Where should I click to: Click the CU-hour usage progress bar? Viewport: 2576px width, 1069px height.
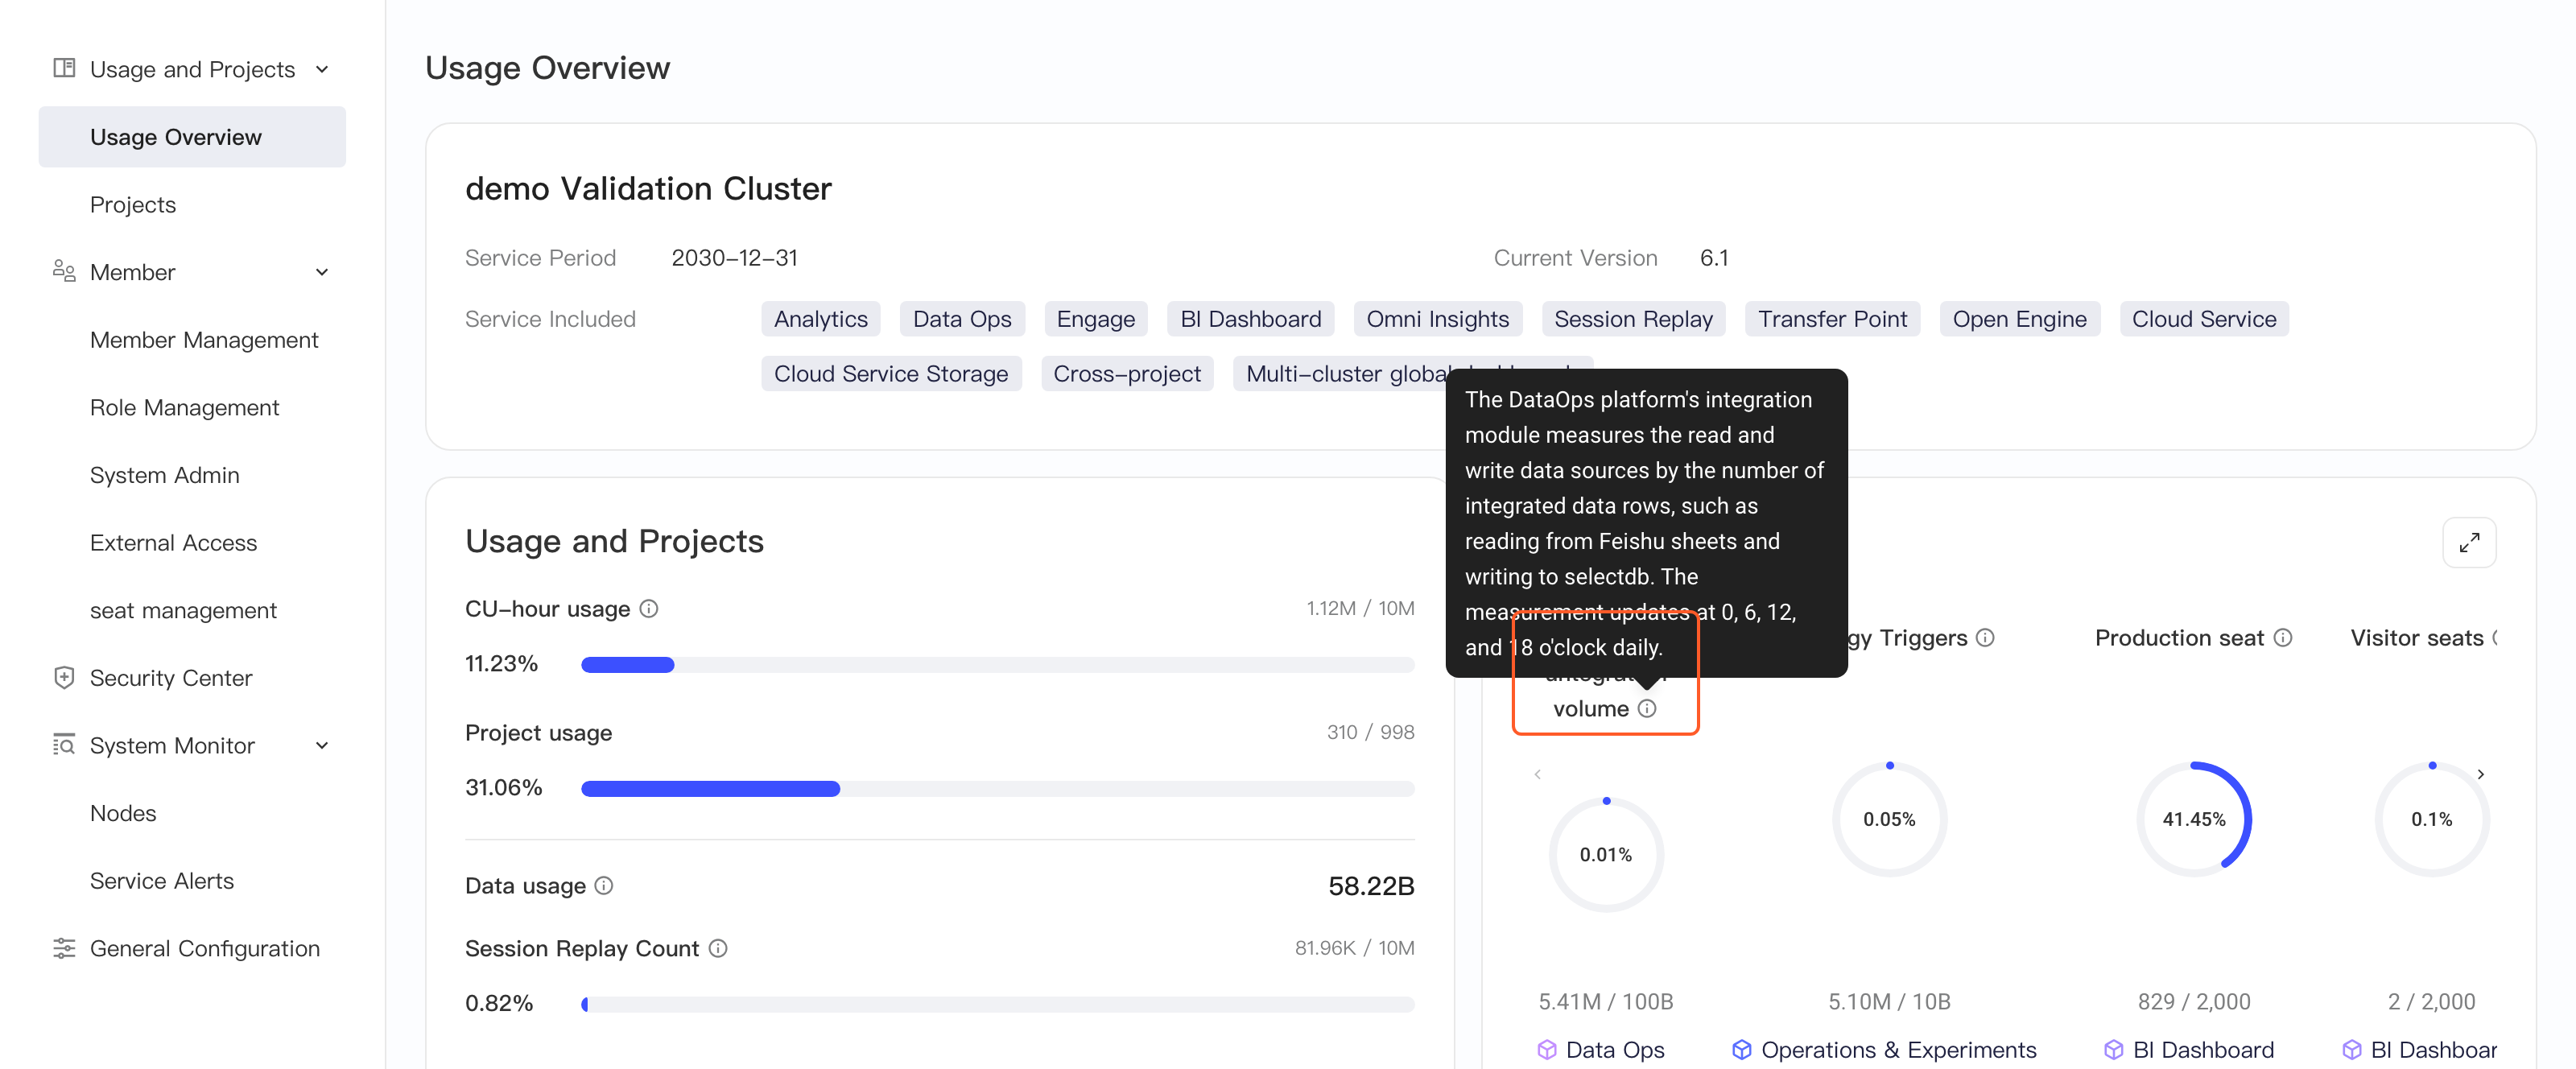pos(997,664)
